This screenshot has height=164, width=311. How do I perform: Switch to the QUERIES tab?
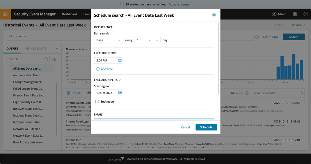click(12, 49)
